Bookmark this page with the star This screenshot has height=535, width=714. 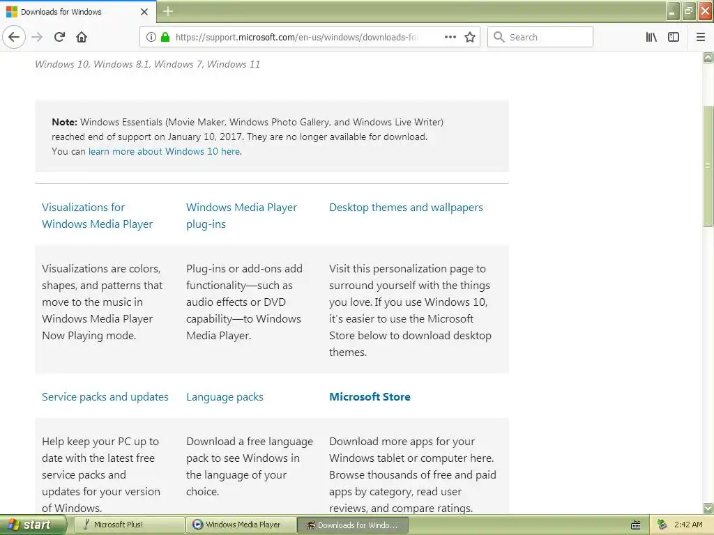[x=470, y=37]
